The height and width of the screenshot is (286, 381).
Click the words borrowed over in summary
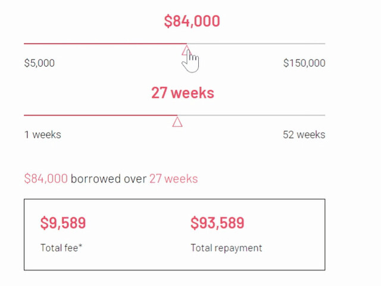coord(108,179)
